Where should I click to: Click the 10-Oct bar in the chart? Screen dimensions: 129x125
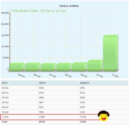pos(95,65)
